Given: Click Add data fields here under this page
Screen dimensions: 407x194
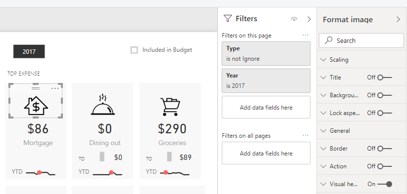Looking at the screenshot, I should click(266, 107).
